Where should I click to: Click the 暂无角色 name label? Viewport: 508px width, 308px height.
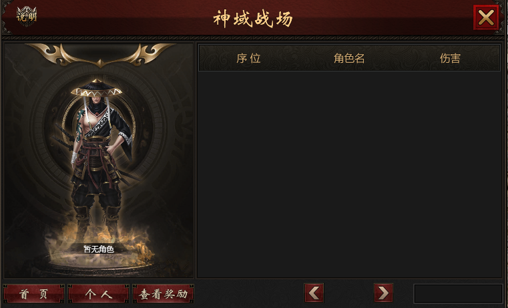[99, 249]
